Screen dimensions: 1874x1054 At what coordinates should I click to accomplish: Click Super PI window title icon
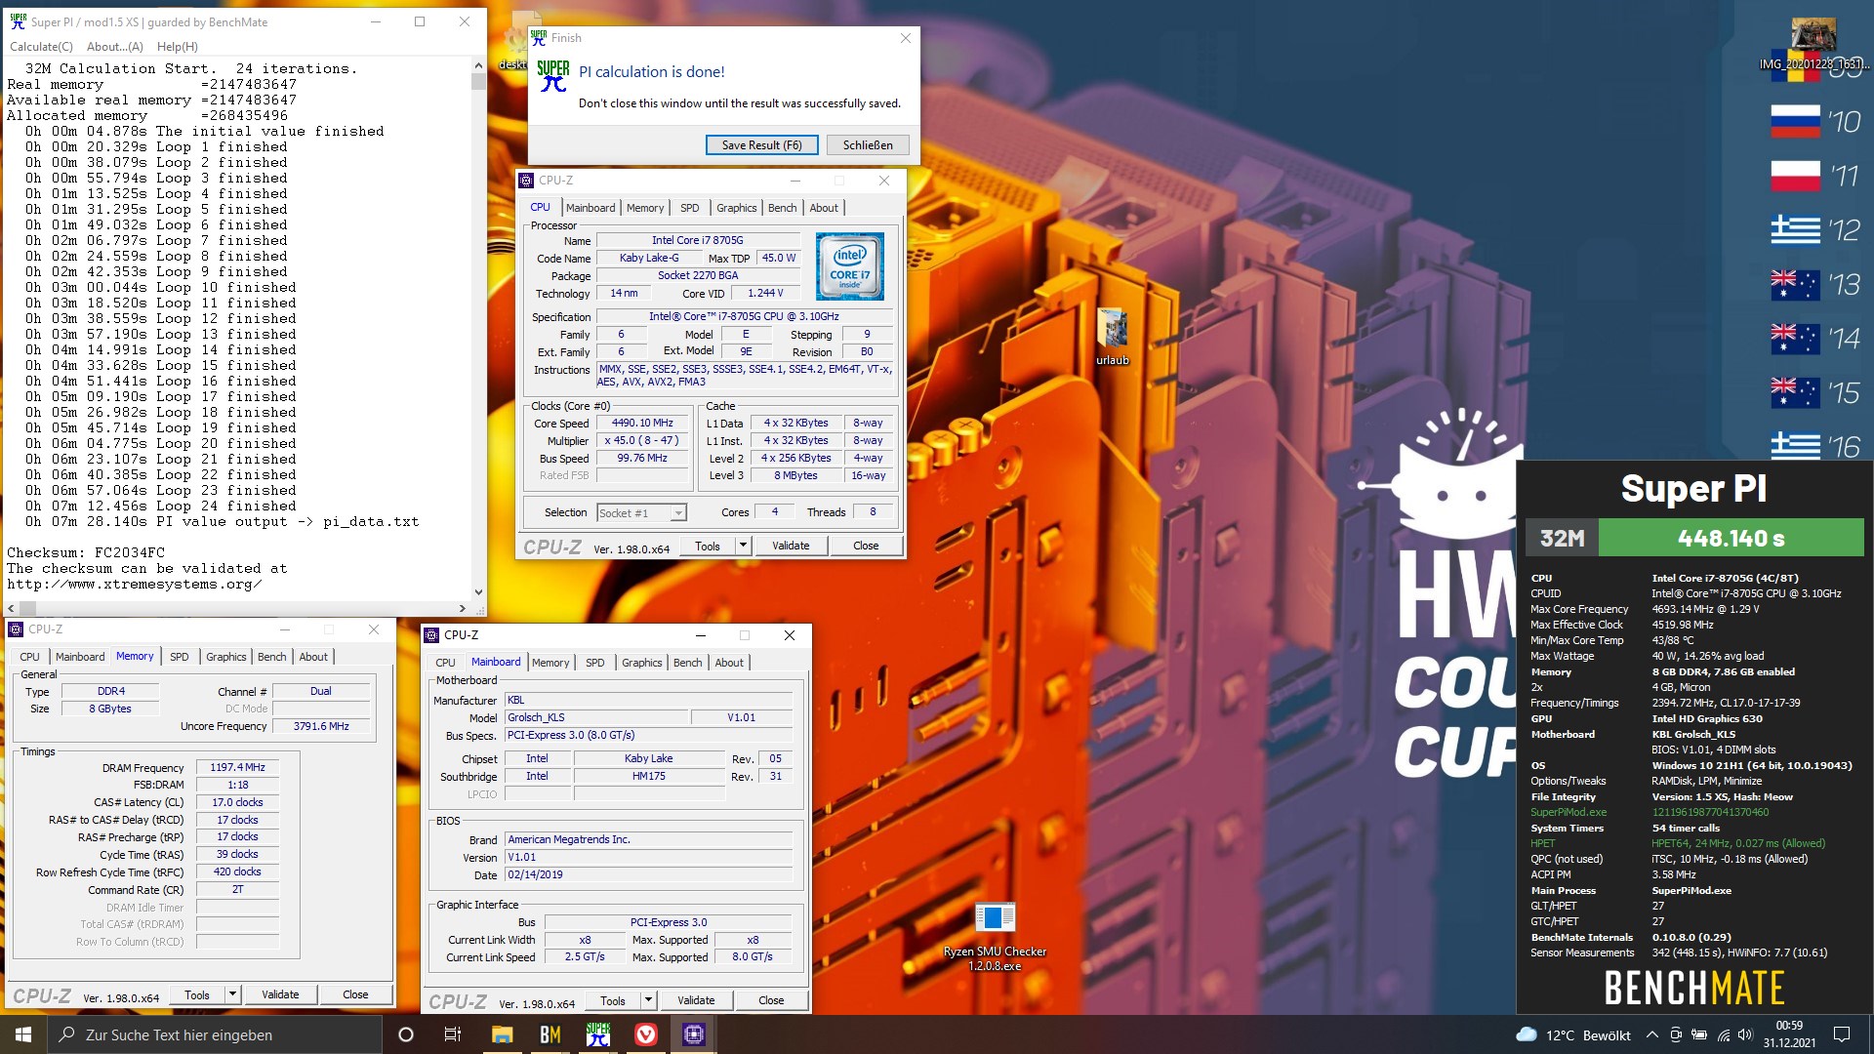(18, 21)
